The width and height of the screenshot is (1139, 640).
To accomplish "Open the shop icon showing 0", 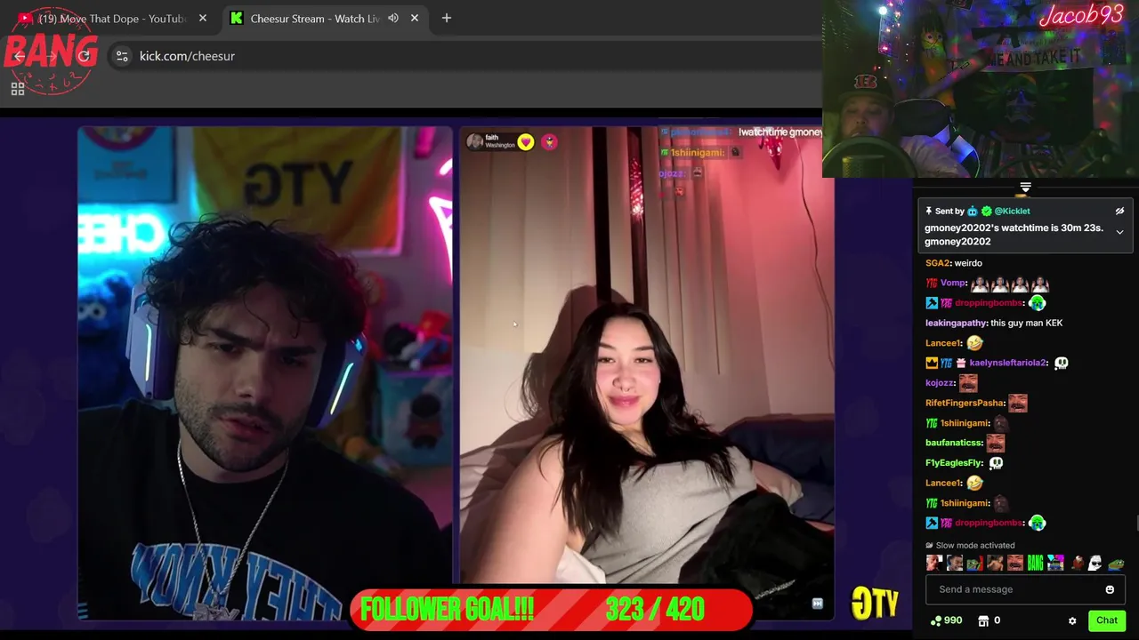I will click(989, 620).
